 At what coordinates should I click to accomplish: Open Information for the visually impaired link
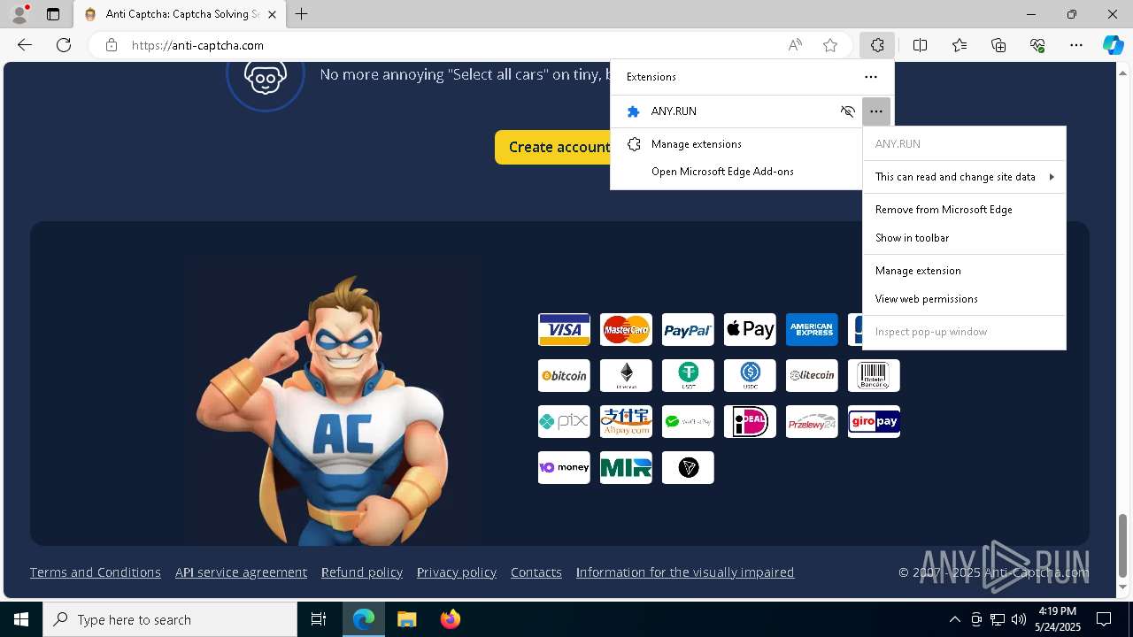click(685, 572)
